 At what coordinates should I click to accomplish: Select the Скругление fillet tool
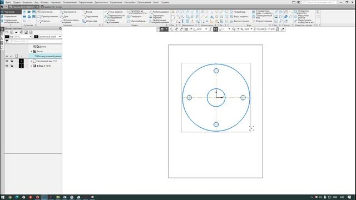pyautogui.click(x=90, y=17)
